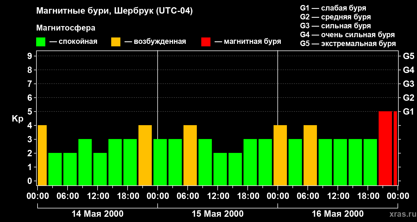
Task: Click the '16 Мая 2000' date label
Action: point(338,214)
